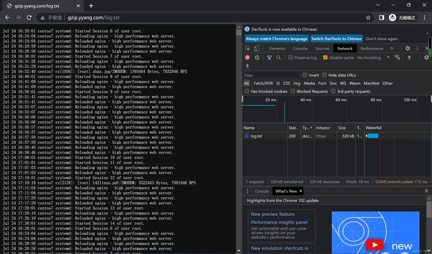Click the browser back arrow

click(7, 18)
